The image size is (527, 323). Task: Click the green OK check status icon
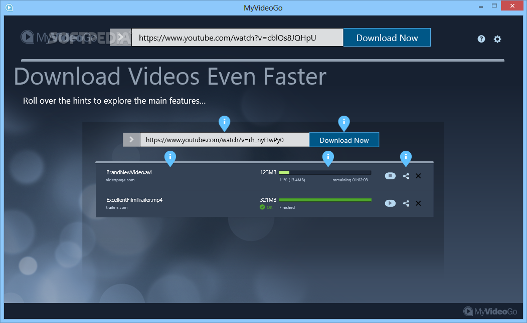(262, 207)
